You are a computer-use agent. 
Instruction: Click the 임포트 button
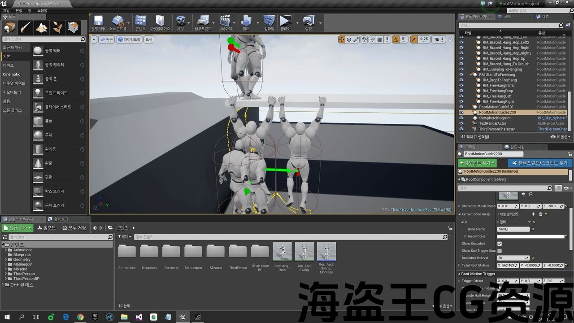pyautogui.click(x=47, y=228)
